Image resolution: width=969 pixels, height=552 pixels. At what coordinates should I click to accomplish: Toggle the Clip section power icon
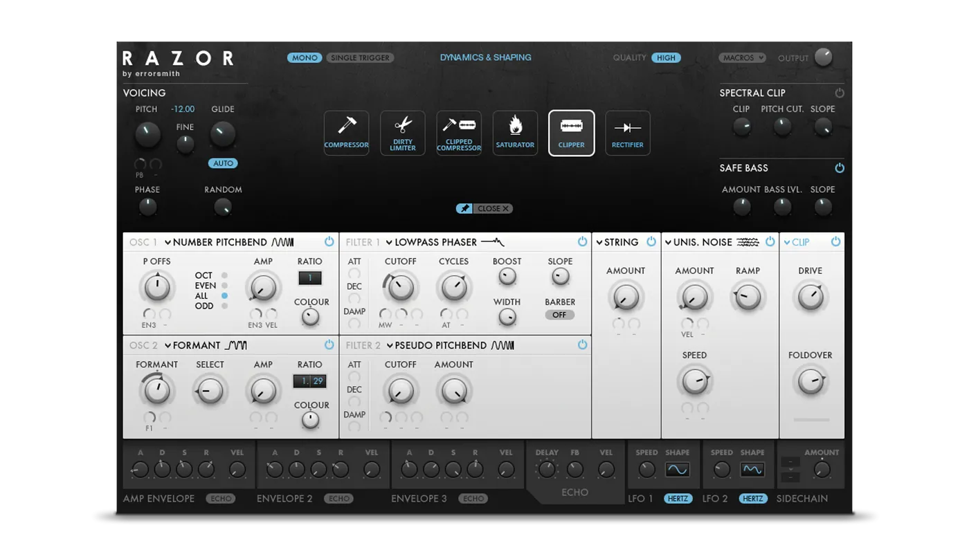point(835,242)
